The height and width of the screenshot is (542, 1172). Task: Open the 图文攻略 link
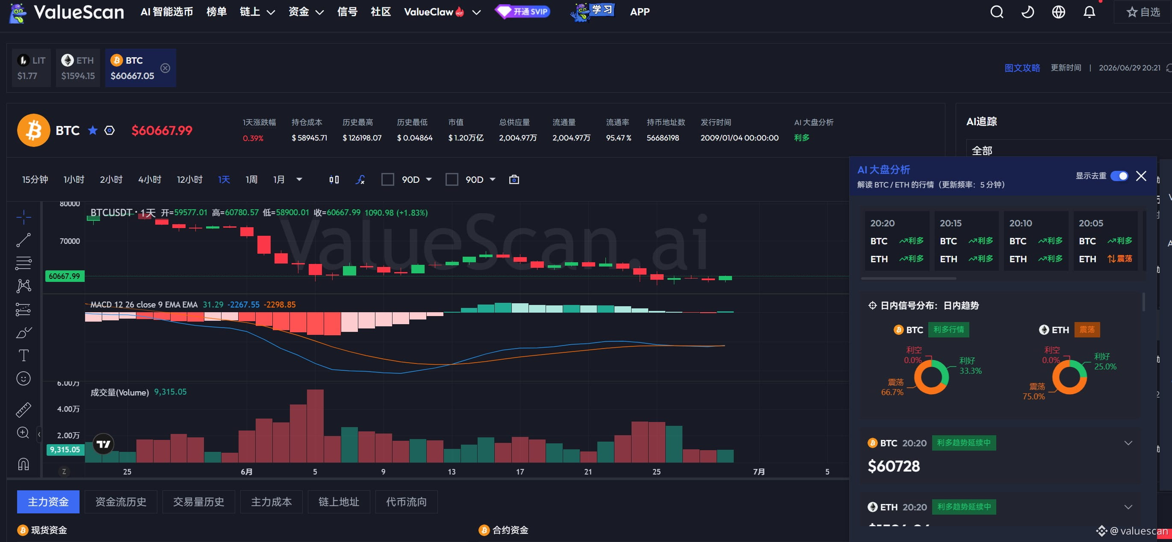tap(1022, 67)
